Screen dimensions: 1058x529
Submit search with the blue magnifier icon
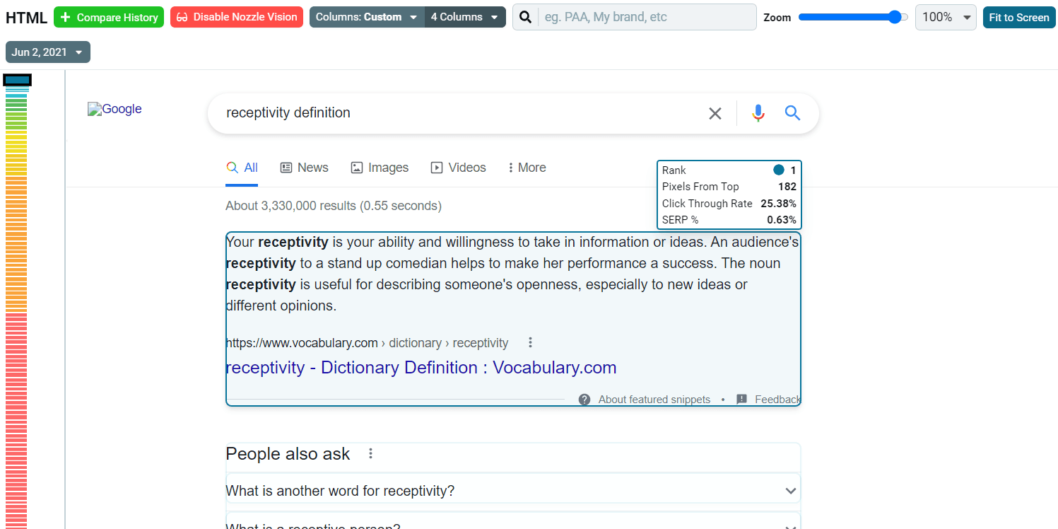(793, 113)
